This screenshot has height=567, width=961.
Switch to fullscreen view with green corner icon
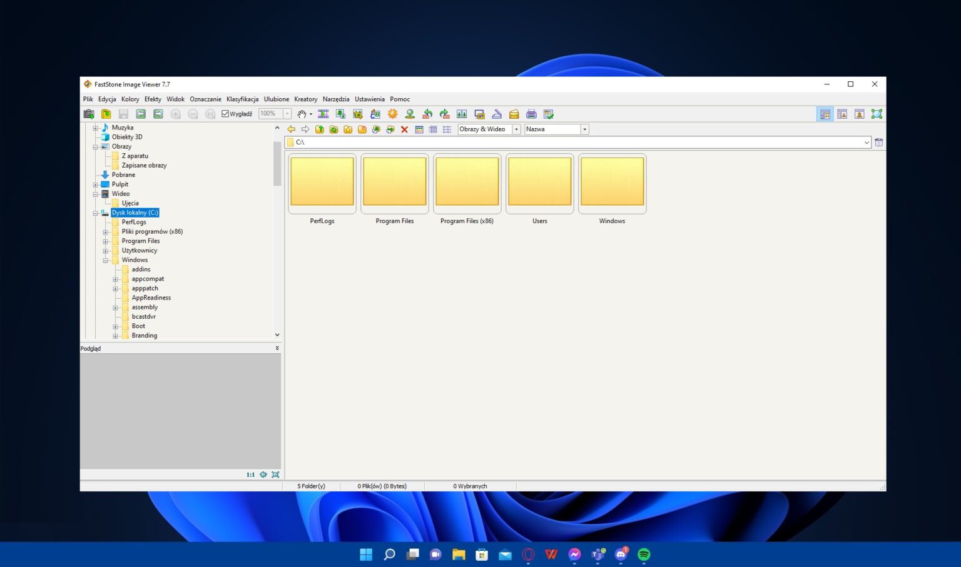pyautogui.click(x=877, y=114)
